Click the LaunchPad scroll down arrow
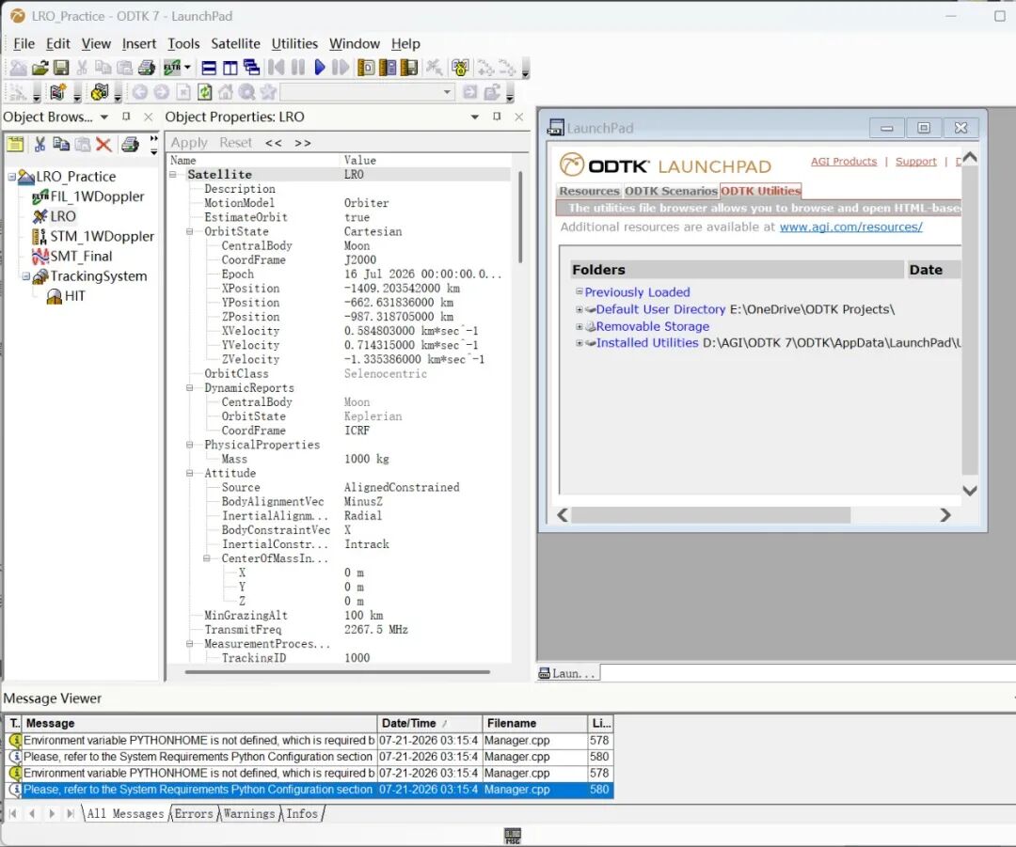 (x=969, y=491)
